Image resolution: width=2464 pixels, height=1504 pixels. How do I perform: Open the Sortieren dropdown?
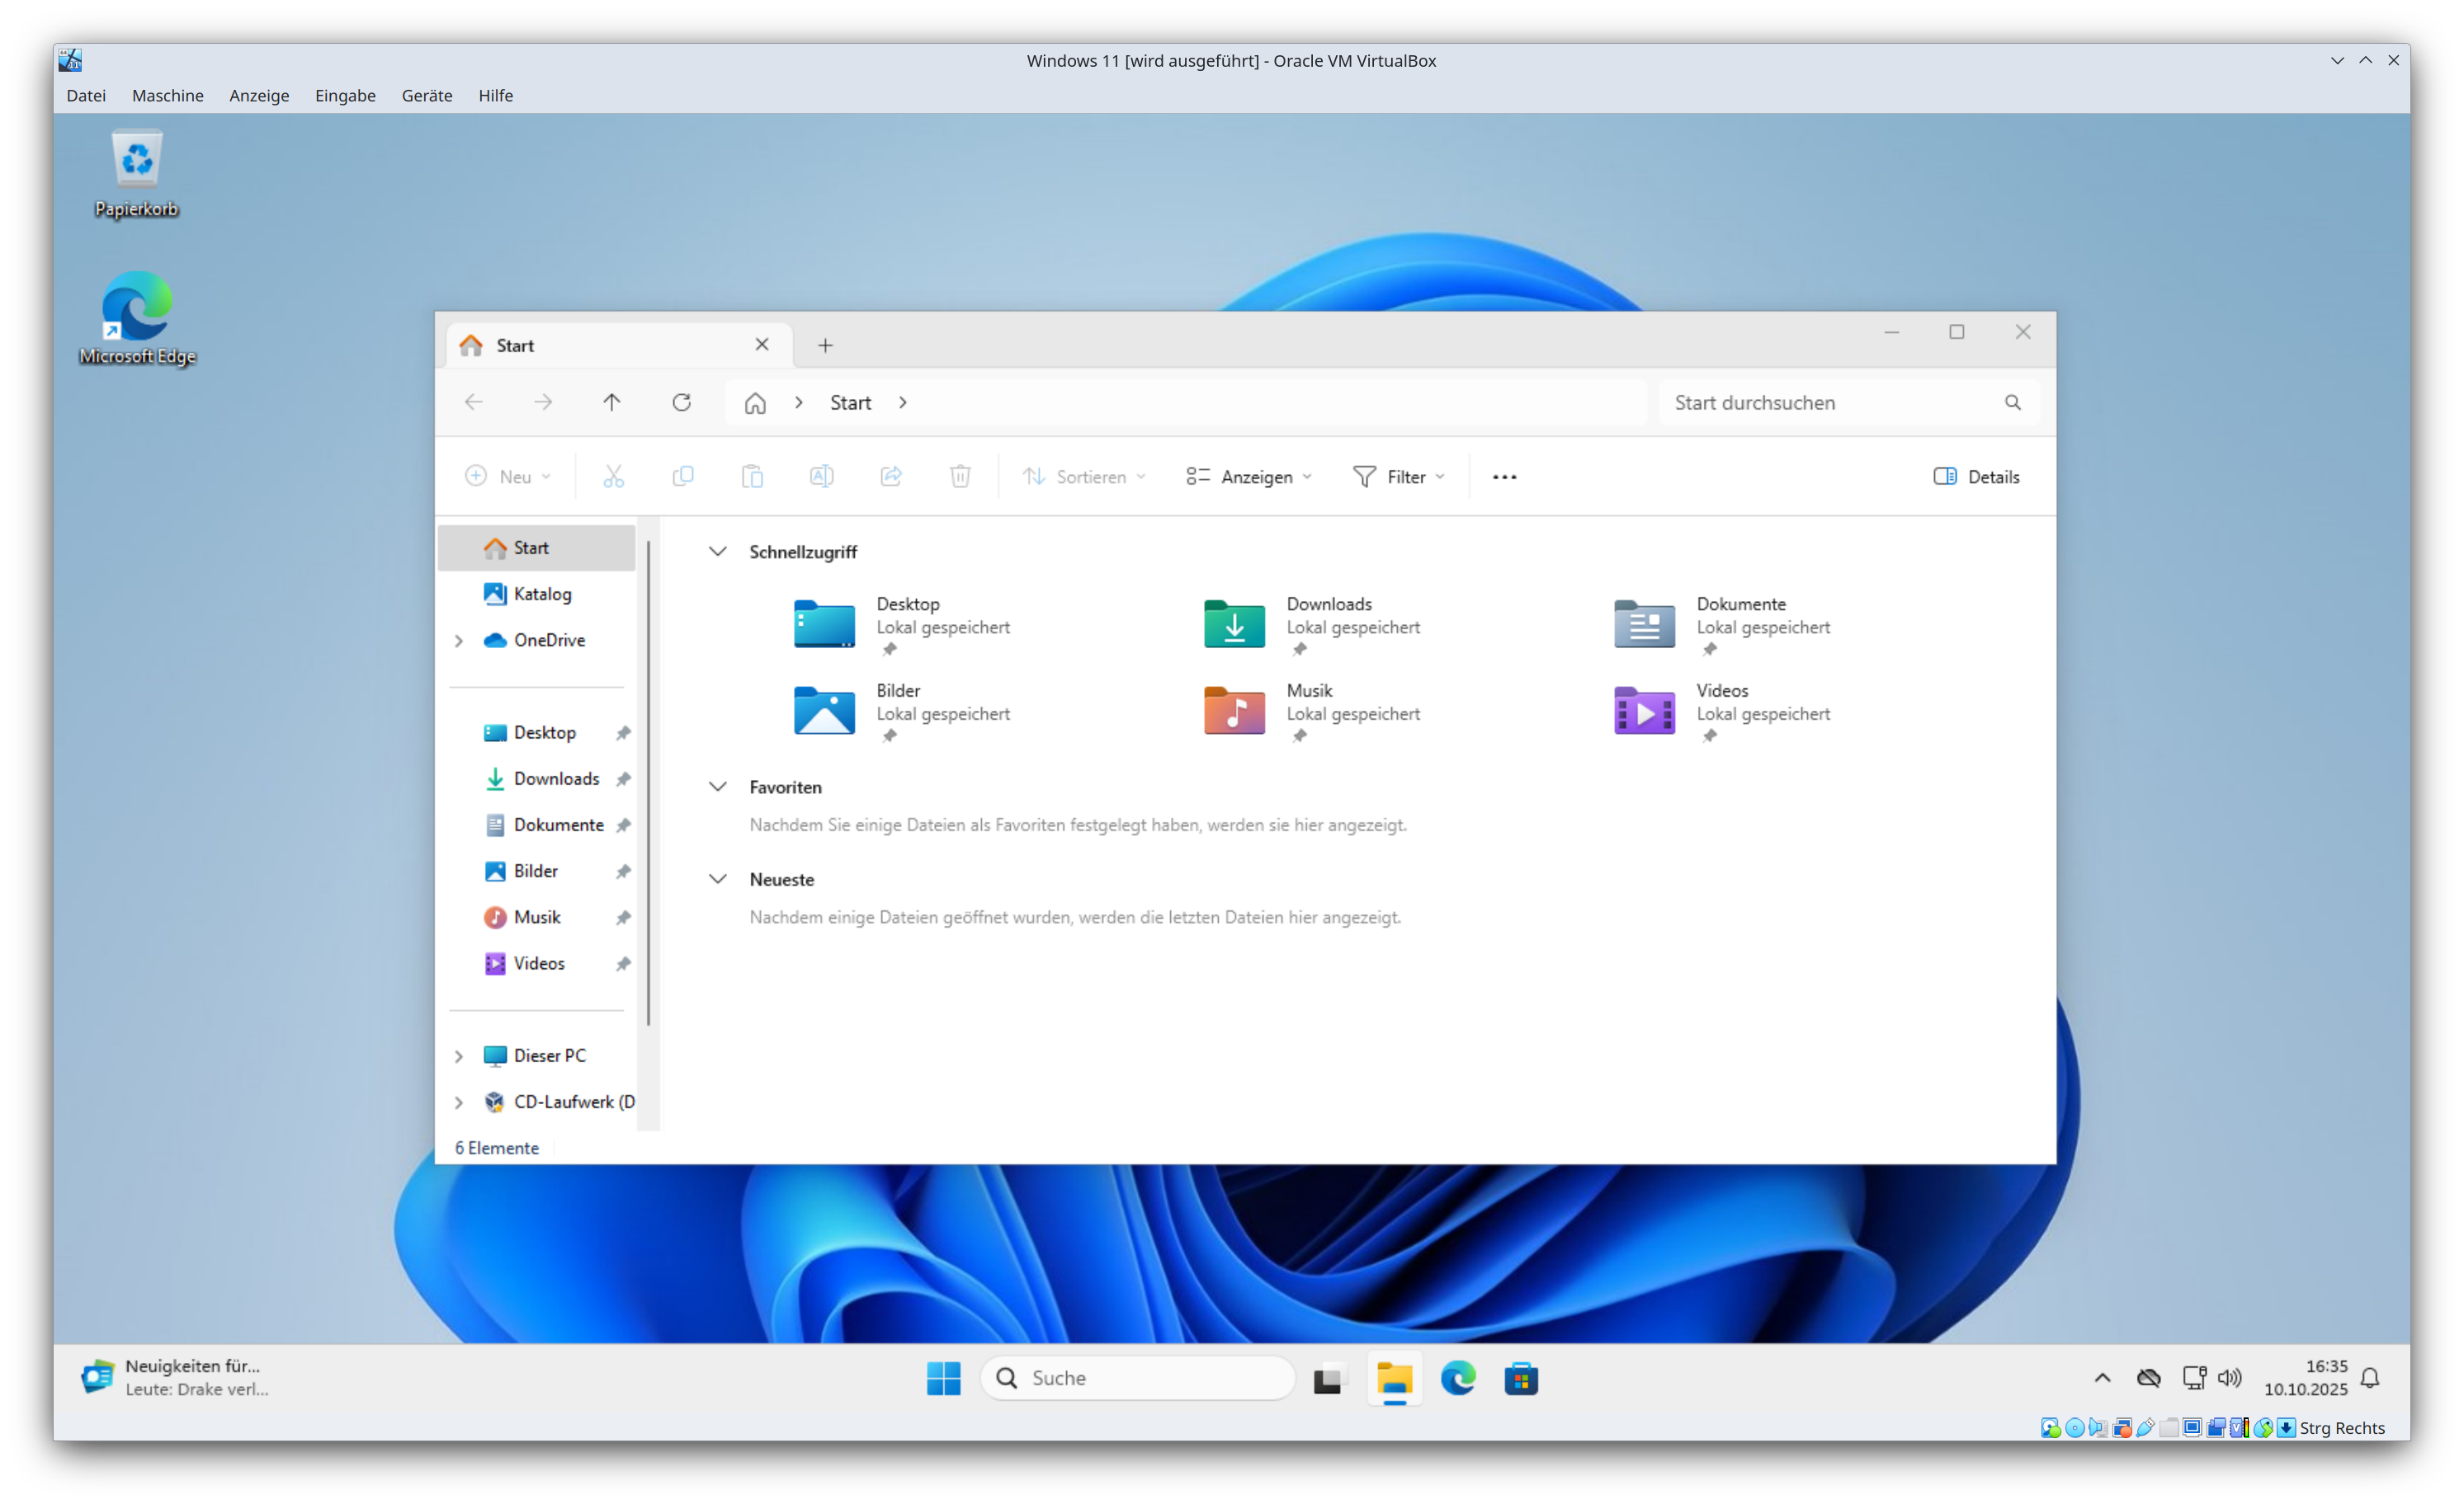tap(1084, 477)
